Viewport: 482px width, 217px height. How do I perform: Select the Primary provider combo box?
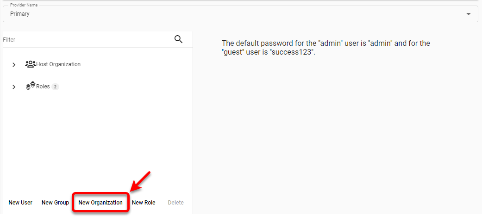[232, 14]
